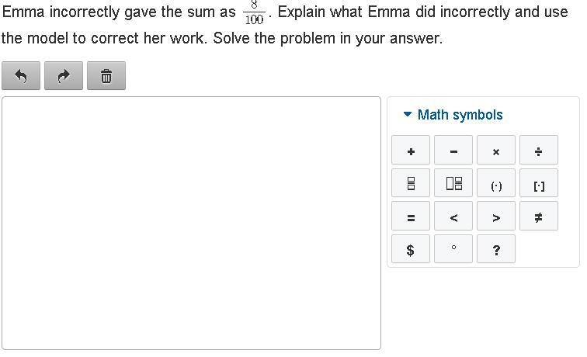Insert the degree symbol
Screen dimensions: 587x357
[x=453, y=249]
